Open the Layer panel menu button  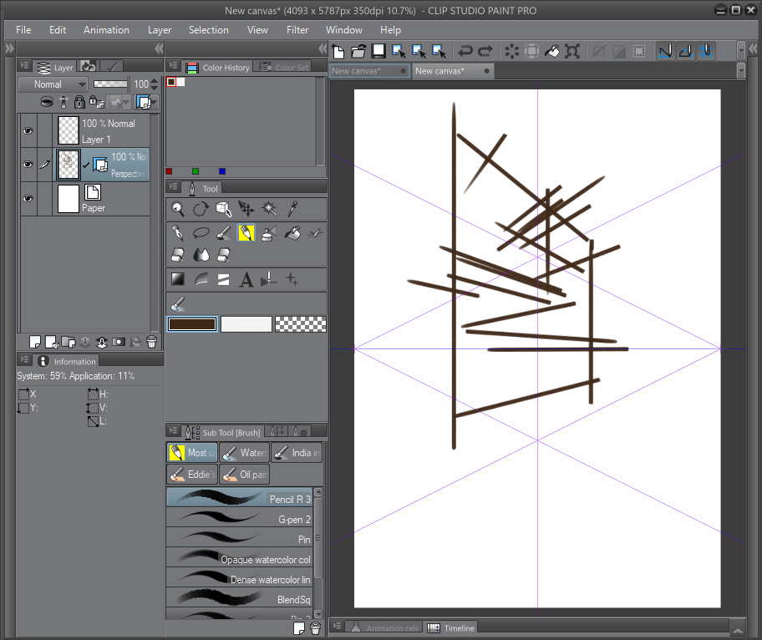[x=24, y=67]
